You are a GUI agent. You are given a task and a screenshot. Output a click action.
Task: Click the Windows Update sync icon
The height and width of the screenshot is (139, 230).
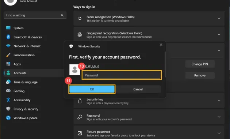pos(8,118)
